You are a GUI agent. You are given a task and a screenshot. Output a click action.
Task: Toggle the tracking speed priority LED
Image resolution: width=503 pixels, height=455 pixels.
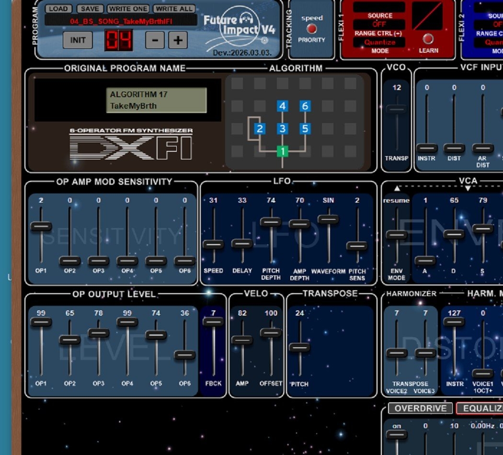tap(311, 29)
